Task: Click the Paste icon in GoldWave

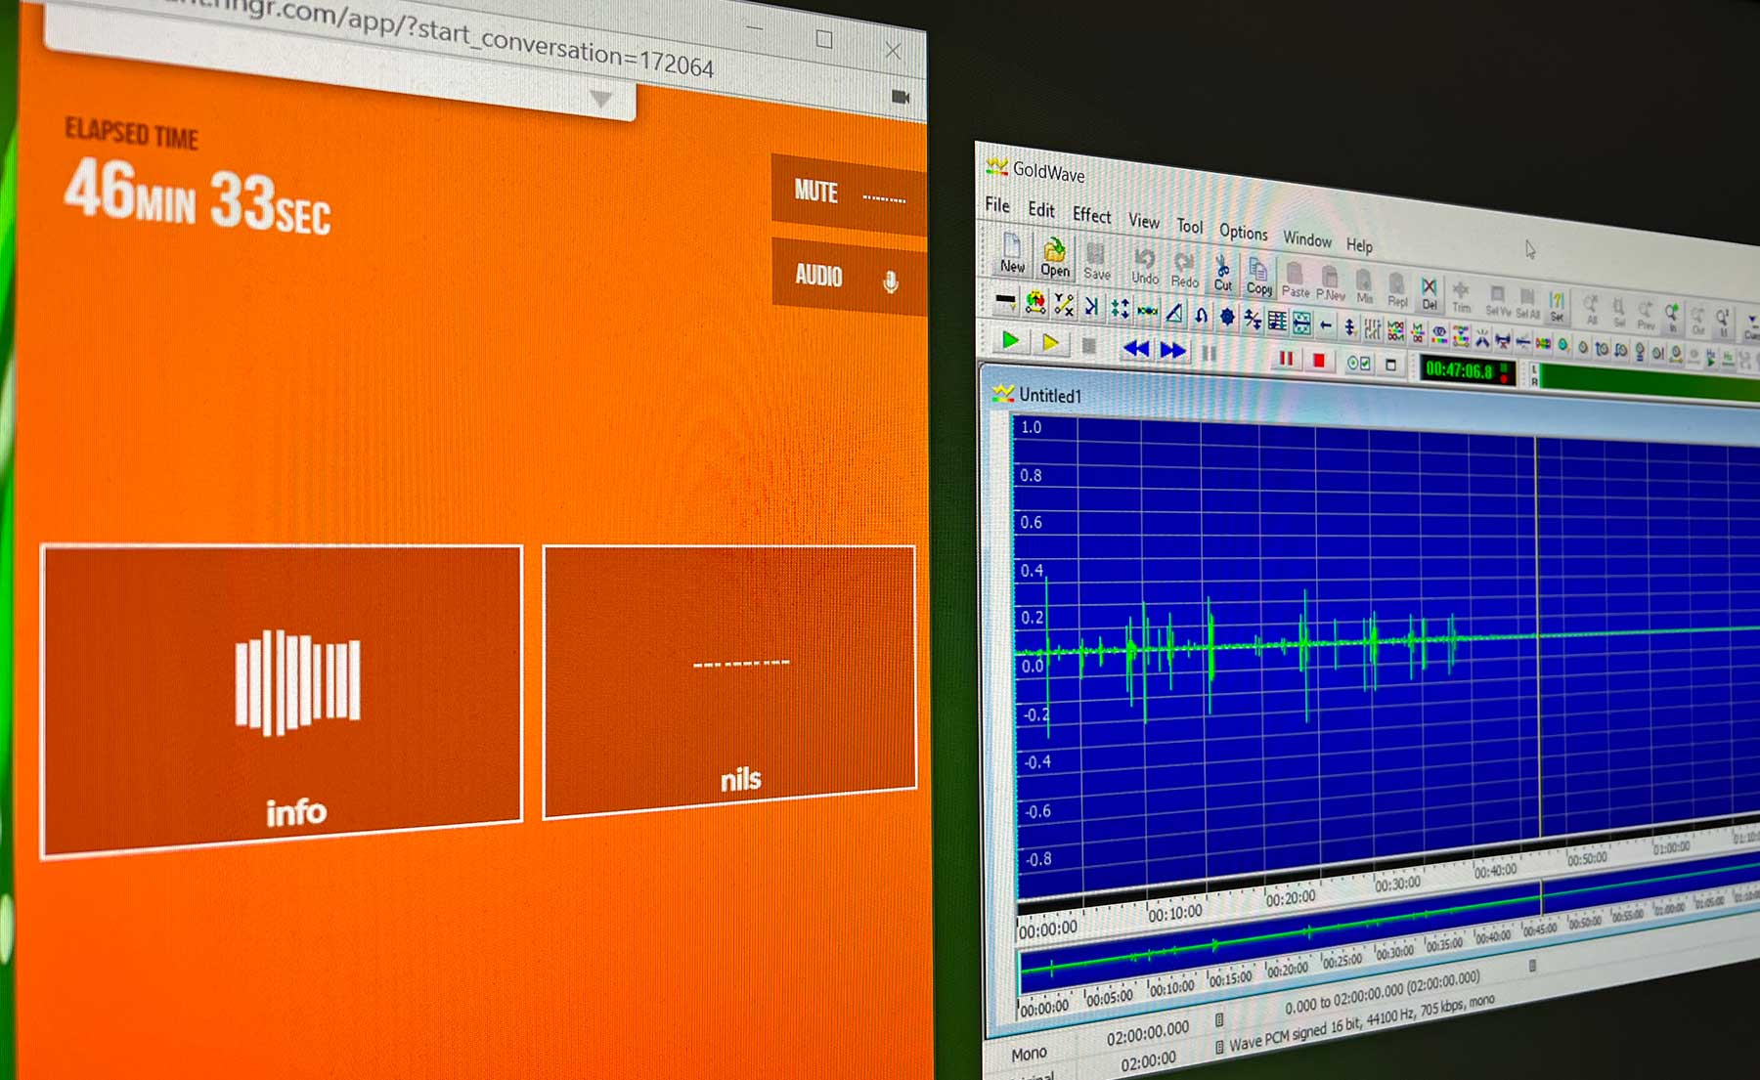Action: click(x=1295, y=281)
